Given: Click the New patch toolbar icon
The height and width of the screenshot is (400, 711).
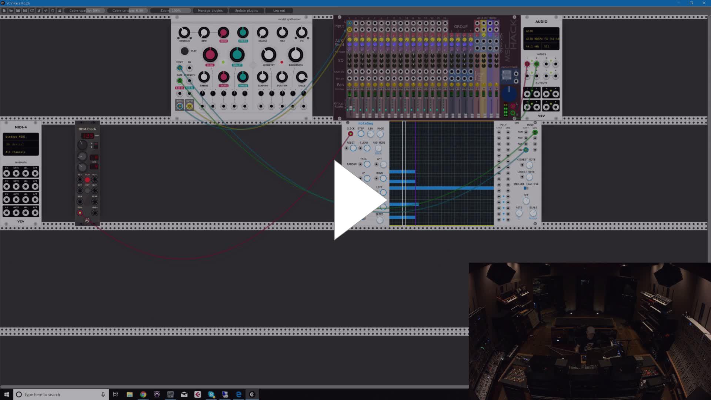Looking at the screenshot, I should 4,10.
